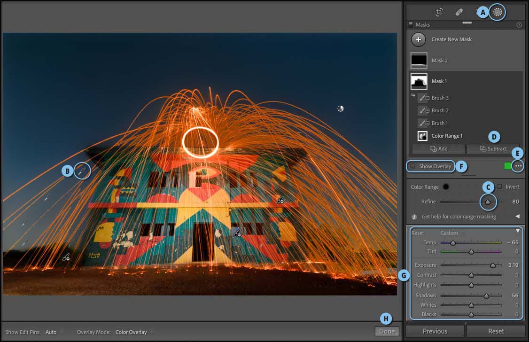The width and height of the screenshot is (529, 342).
Task: Click the Tint slider handle
Action: 471,252
